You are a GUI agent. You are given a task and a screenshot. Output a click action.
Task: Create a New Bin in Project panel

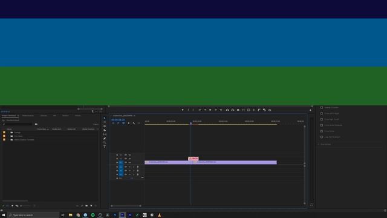pyautogui.click(x=86, y=206)
